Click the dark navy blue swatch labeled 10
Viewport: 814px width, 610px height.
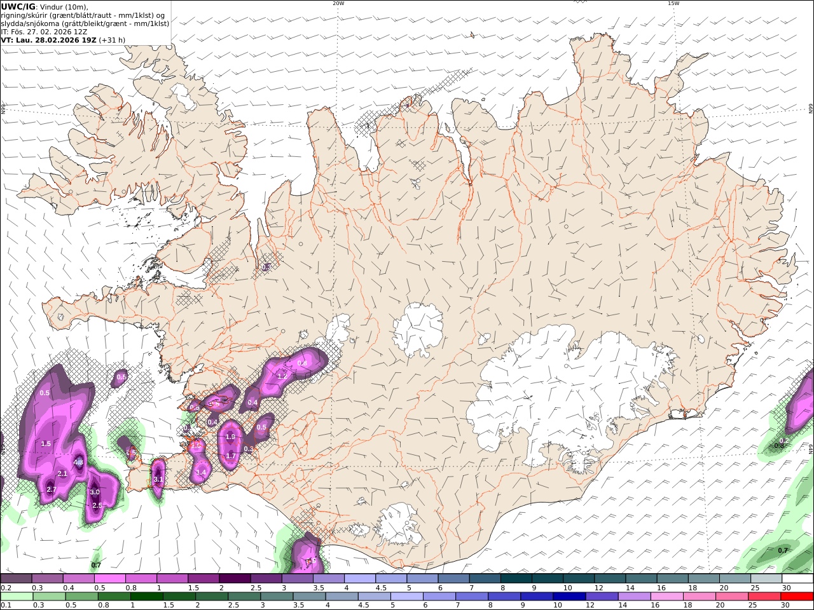click(x=570, y=597)
